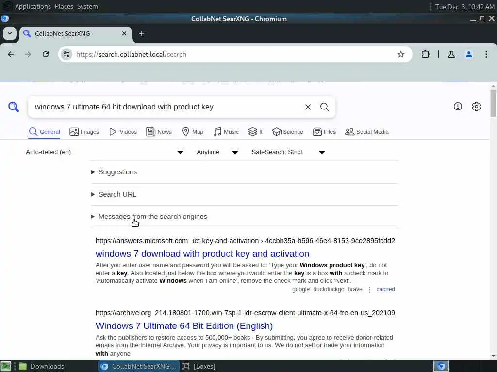The width and height of the screenshot is (497, 372).
Task: Click the show desktop icon in taskbar
Action: pos(6,366)
